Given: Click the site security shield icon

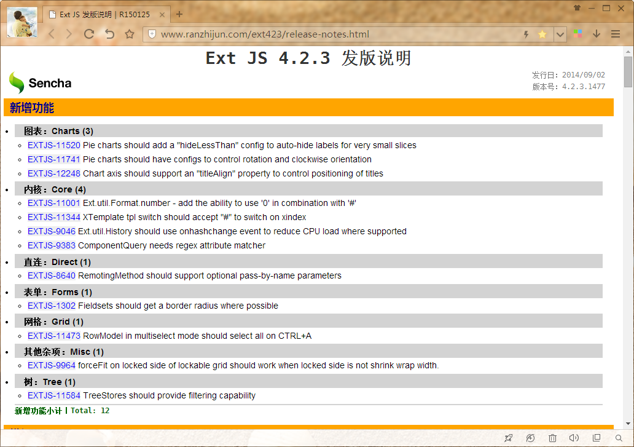Looking at the screenshot, I should pos(152,34).
